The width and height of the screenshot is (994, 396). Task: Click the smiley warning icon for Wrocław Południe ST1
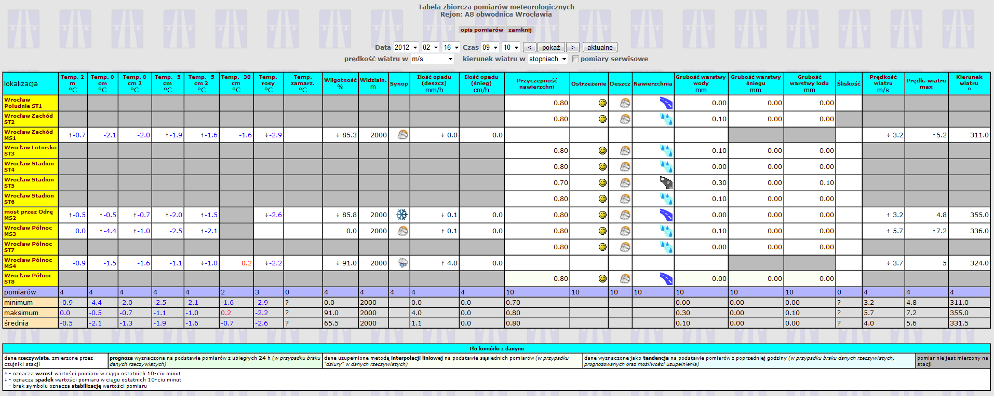pyautogui.click(x=602, y=103)
